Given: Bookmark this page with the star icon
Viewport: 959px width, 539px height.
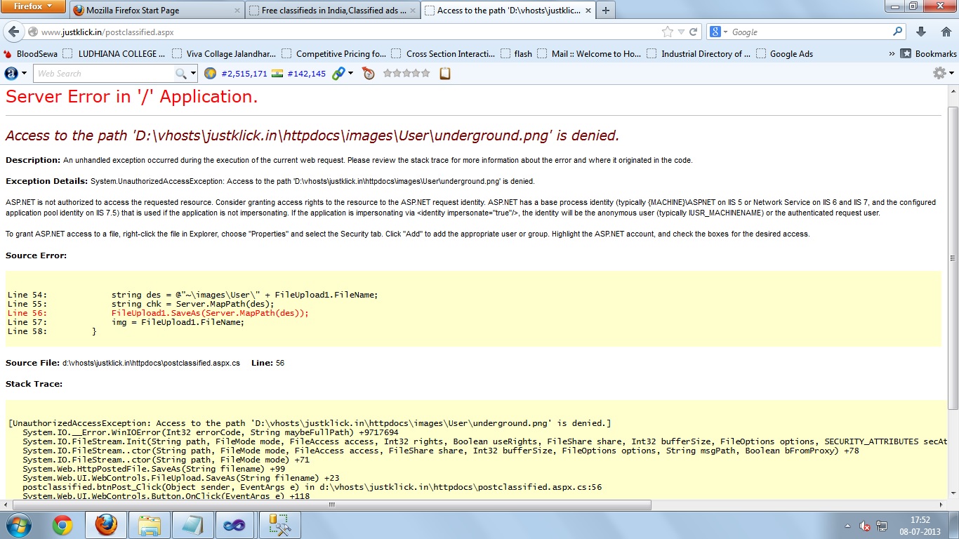Looking at the screenshot, I should (x=668, y=32).
